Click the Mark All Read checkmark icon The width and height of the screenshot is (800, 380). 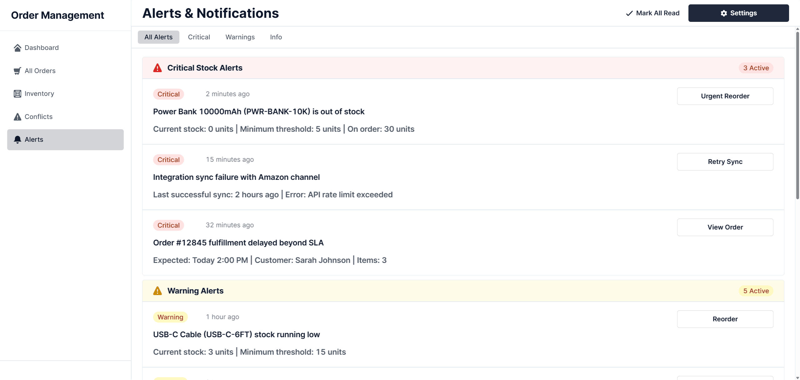[x=629, y=13]
